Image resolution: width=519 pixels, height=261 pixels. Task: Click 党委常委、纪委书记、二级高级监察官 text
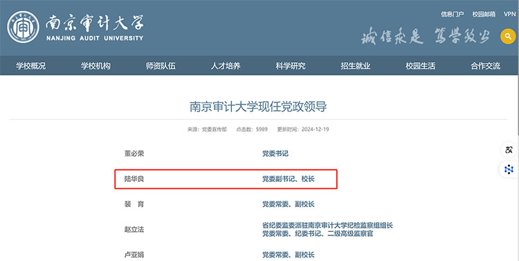coord(318,233)
